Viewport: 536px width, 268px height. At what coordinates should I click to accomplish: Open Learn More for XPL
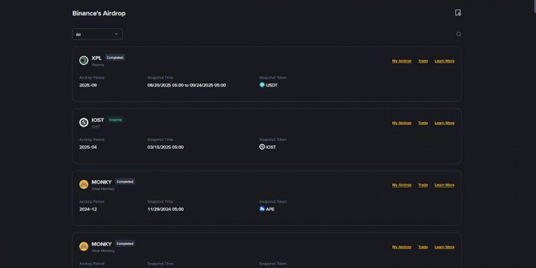(444, 61)
